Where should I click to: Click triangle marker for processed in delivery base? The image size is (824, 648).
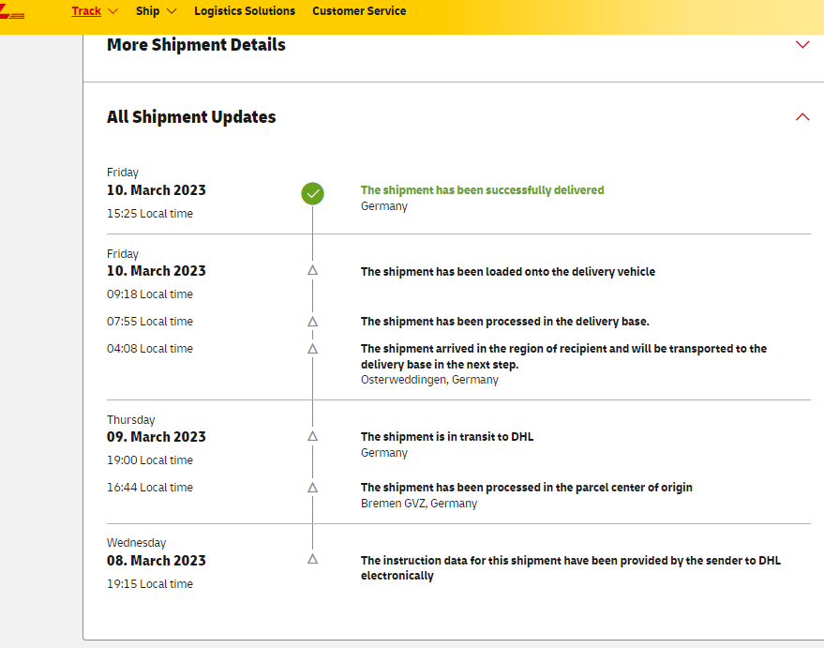pos(313,322)
